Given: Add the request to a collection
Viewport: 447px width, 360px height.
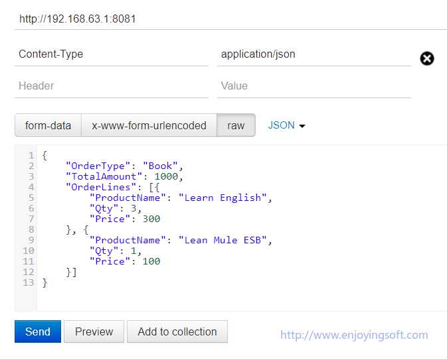Looking at the screenshot, I should coord(177,331).
